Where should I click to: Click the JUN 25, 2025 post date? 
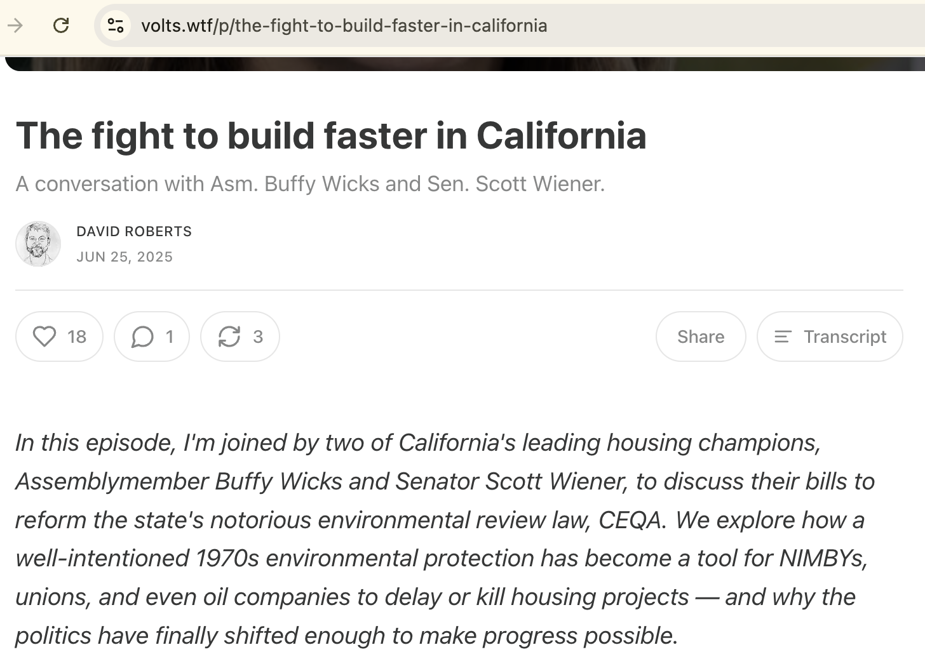[125, 257]
